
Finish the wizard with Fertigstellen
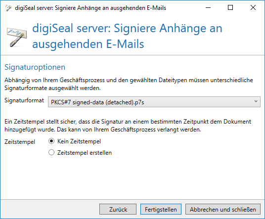tap(161, 209)
